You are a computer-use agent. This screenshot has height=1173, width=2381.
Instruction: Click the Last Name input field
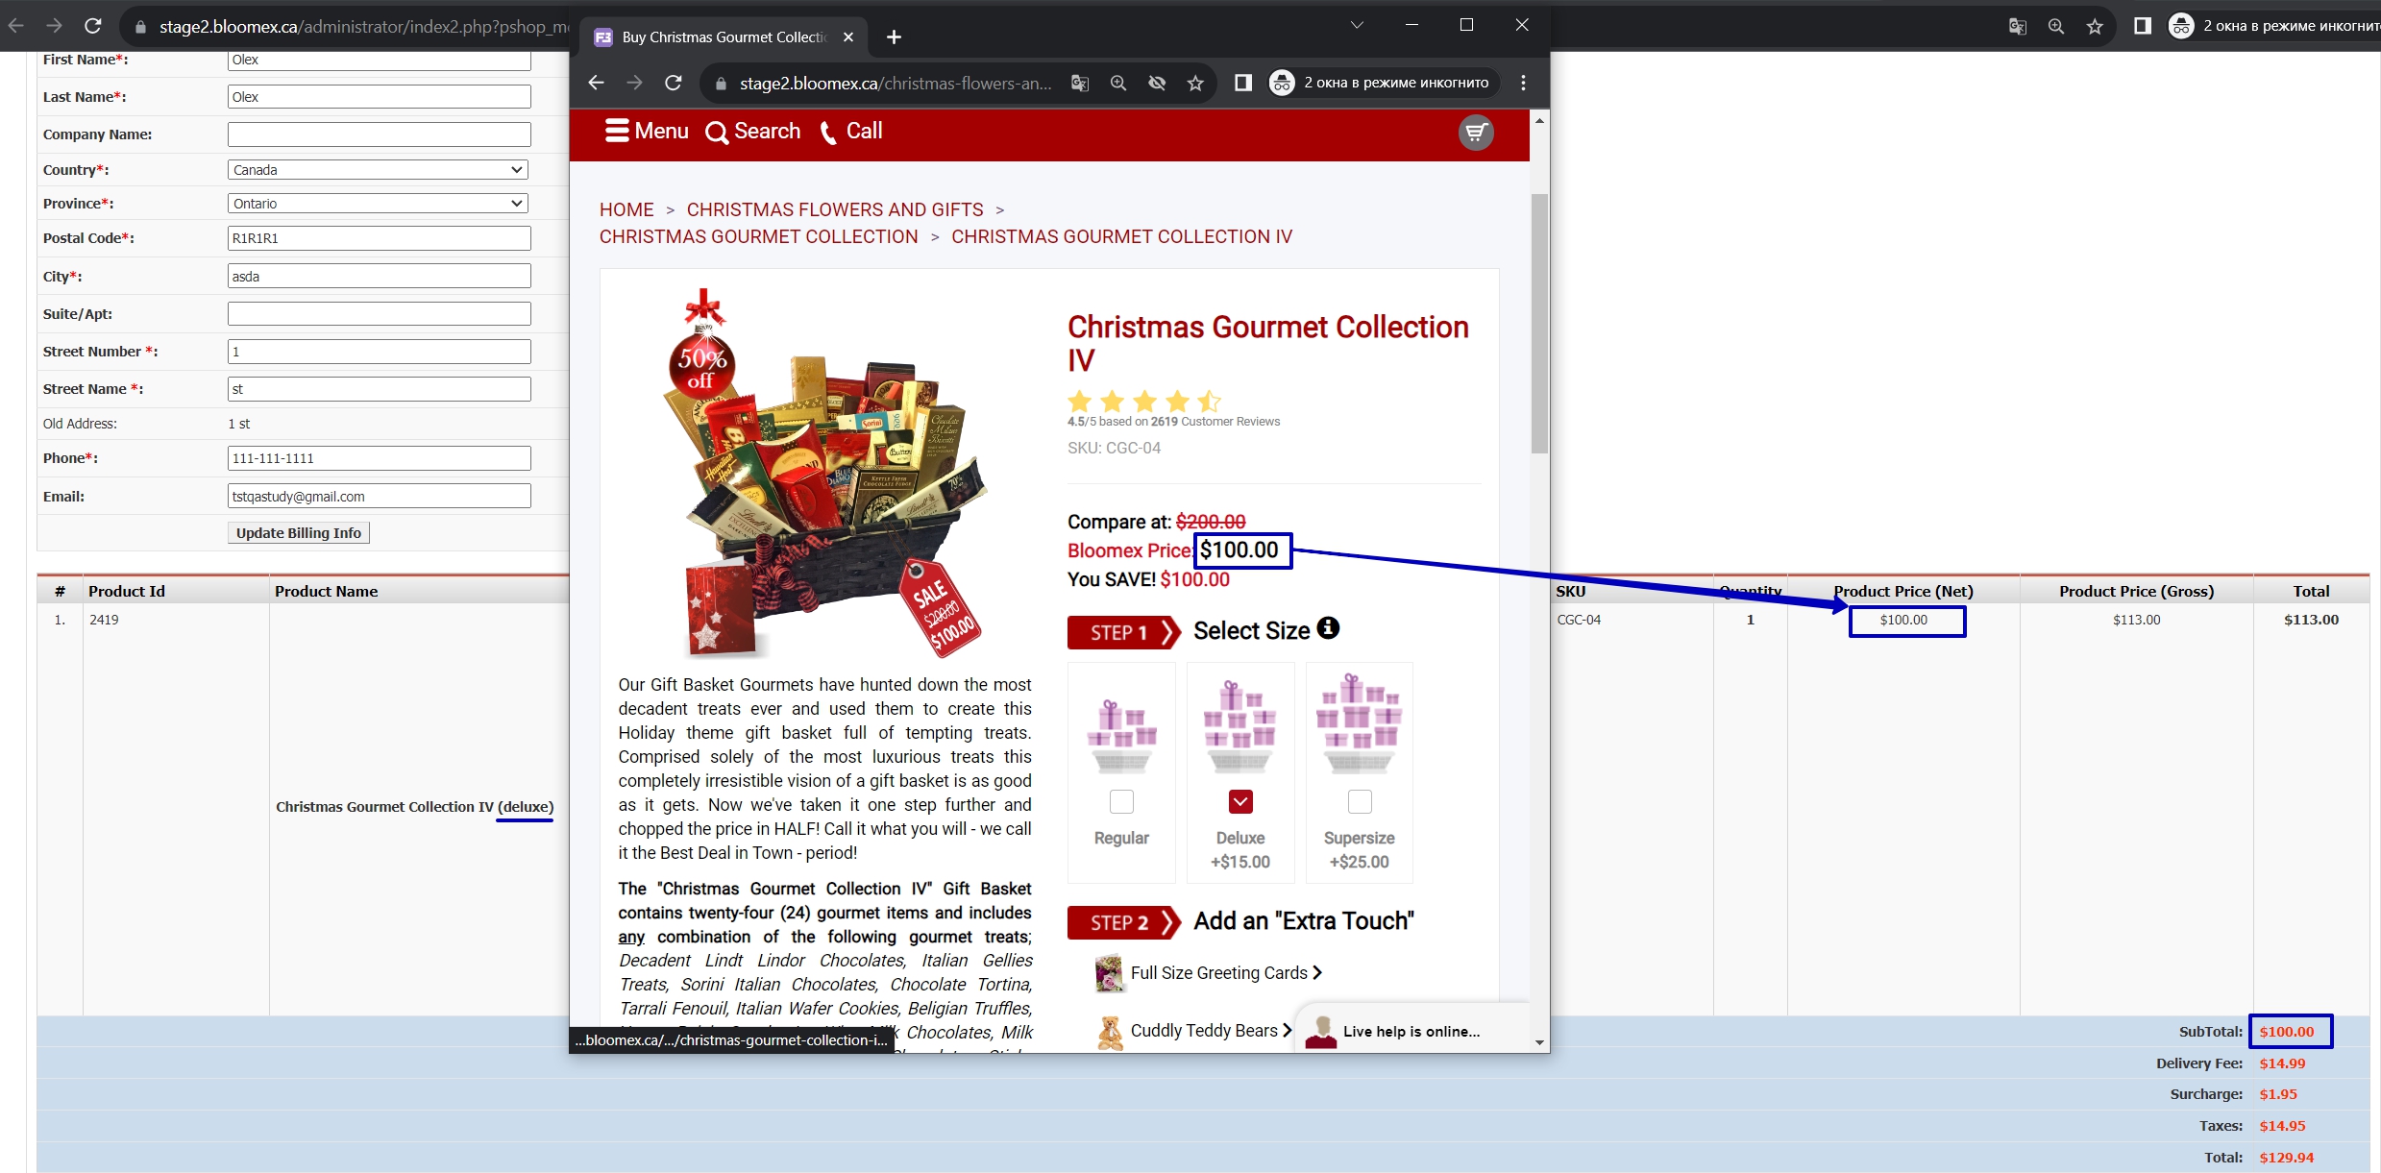tap(379, 97)
